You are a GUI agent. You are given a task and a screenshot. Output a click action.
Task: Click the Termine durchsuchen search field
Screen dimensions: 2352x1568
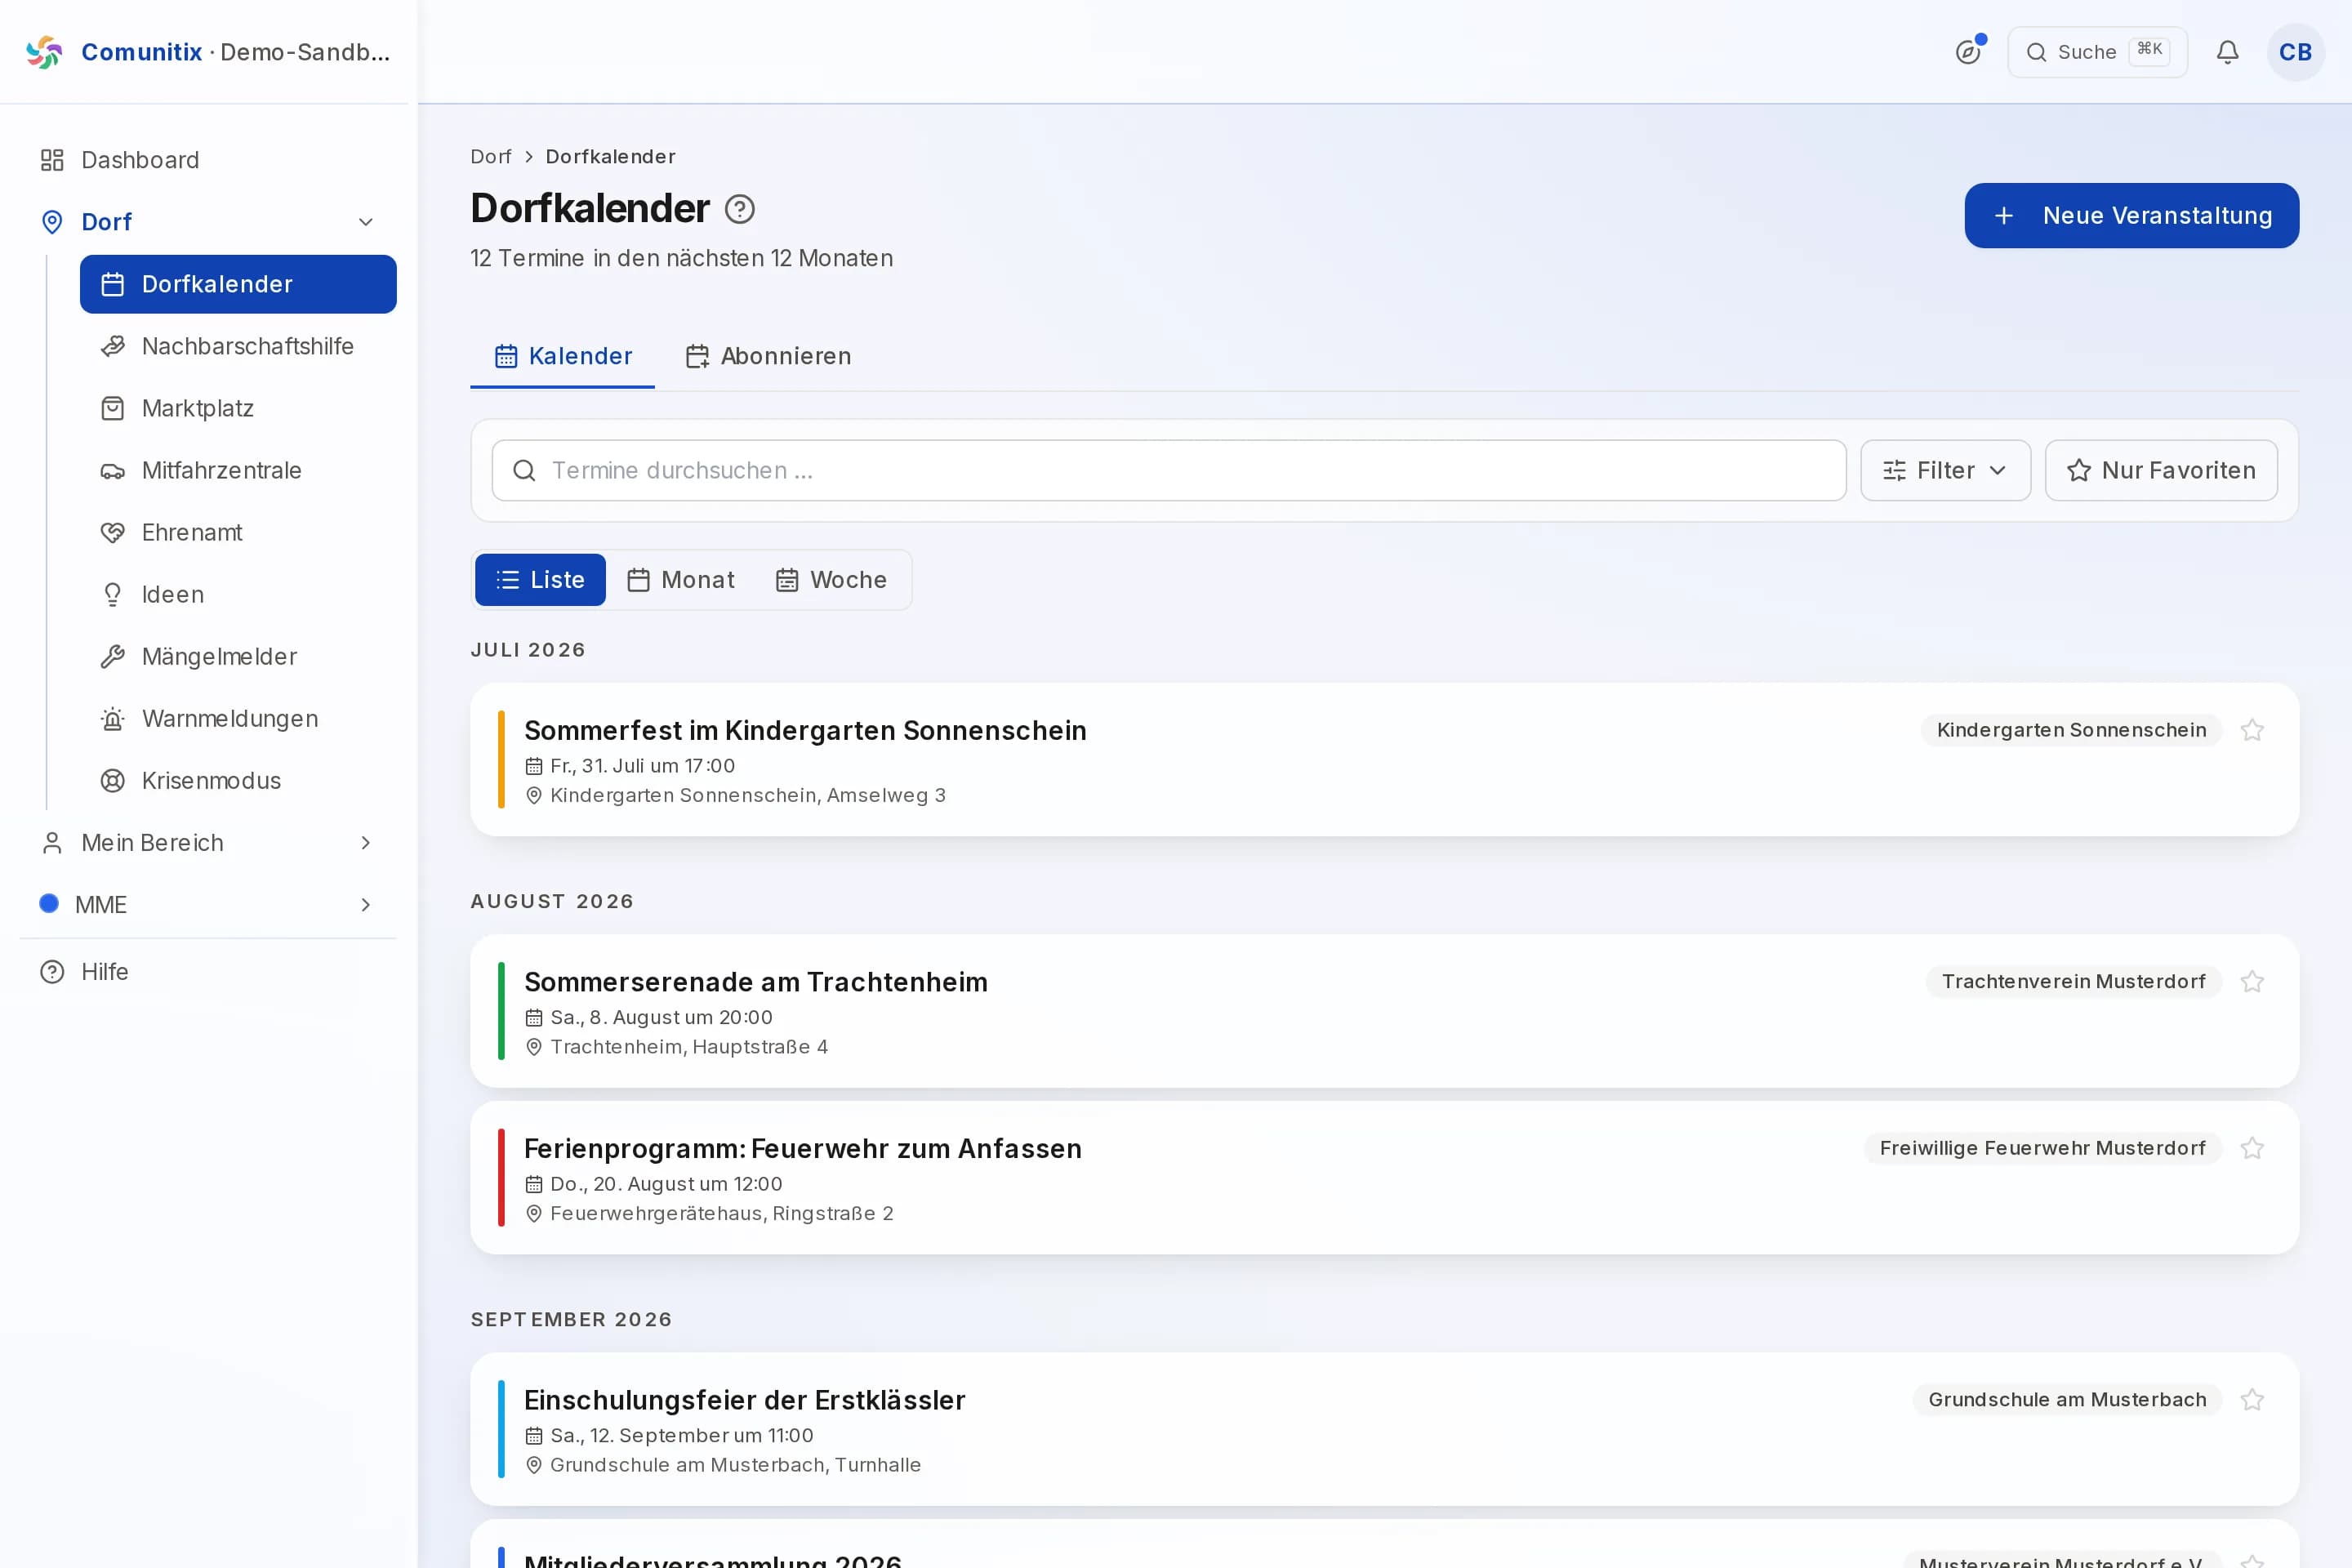pos(1168,470)
